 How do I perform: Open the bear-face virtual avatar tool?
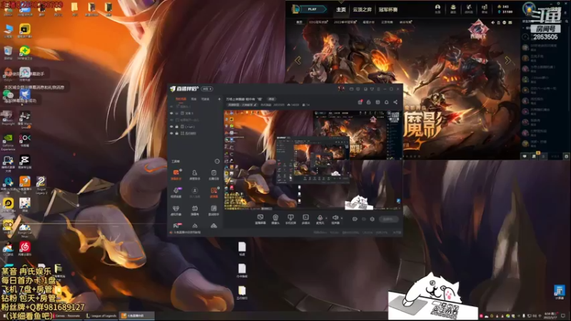176,210
